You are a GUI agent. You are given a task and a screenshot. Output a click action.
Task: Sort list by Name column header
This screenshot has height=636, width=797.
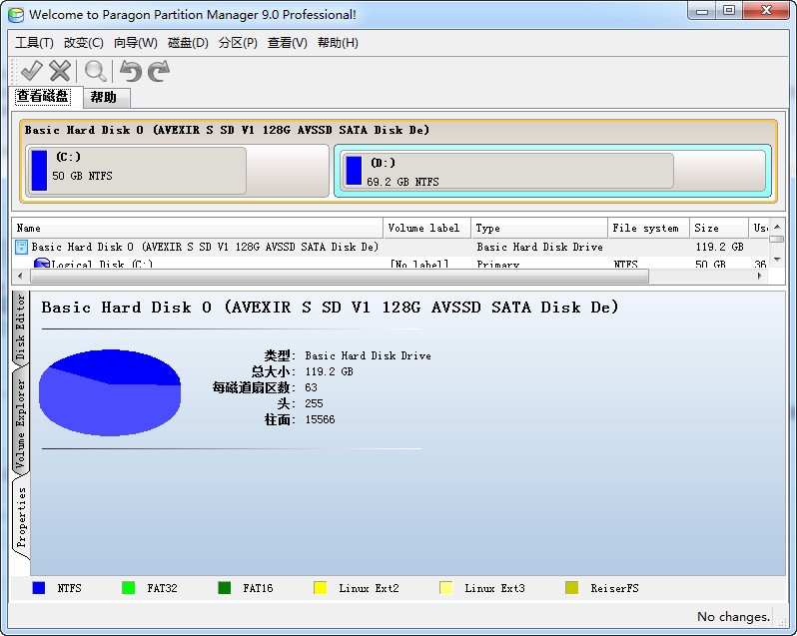click(197, 228)
